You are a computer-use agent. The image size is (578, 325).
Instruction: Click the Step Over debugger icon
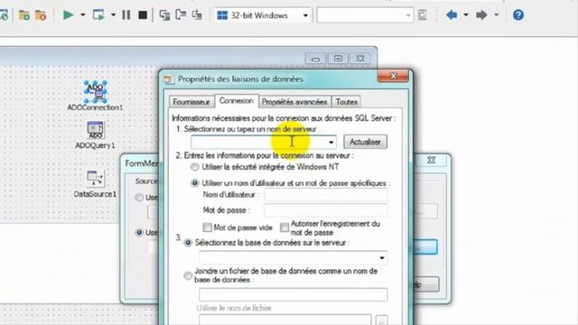point(181,15)
